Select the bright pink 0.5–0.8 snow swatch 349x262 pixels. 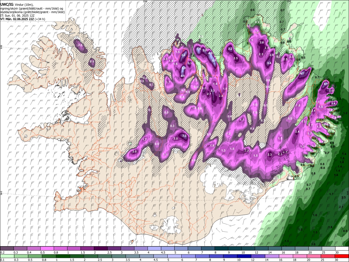[47, 249]
